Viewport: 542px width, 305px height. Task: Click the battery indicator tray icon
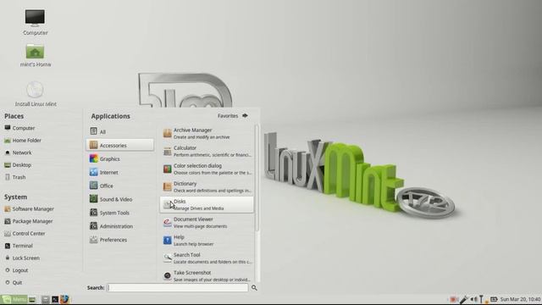tap(494, 299)
